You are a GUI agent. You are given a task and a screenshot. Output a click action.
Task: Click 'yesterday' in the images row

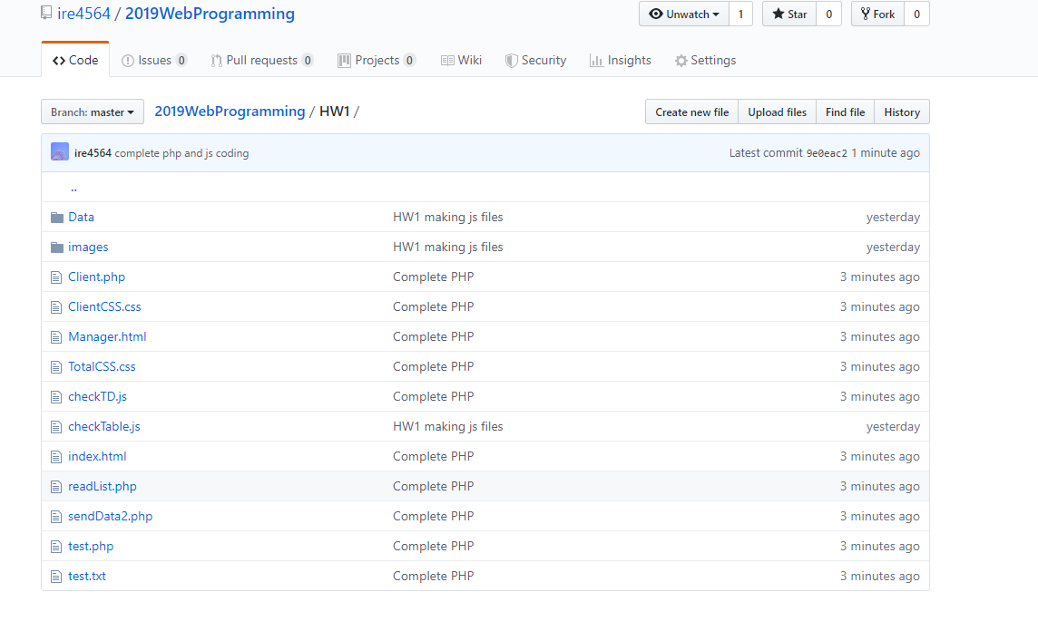click(x=893, y=247)
